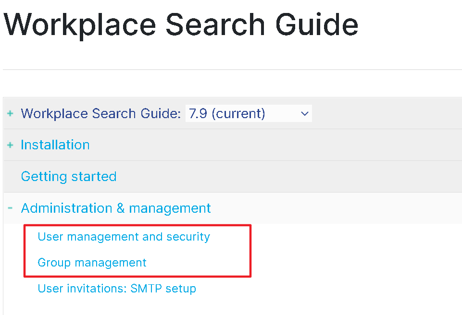
Task: Click empty area of Administration & management row
Action: point(337,208)
